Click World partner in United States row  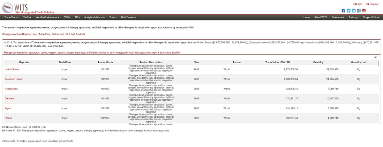point(227,69)
